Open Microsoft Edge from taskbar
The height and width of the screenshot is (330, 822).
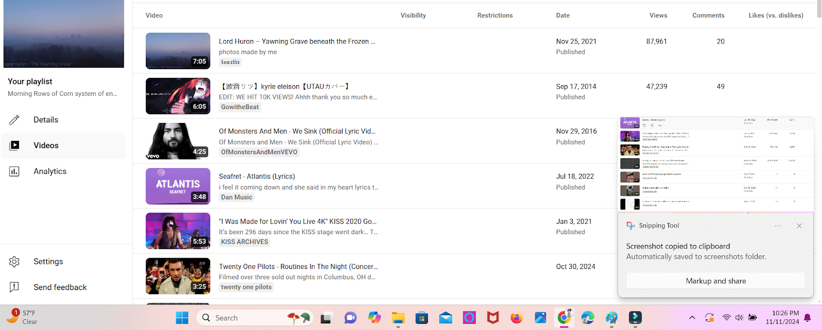coord(588,318)
